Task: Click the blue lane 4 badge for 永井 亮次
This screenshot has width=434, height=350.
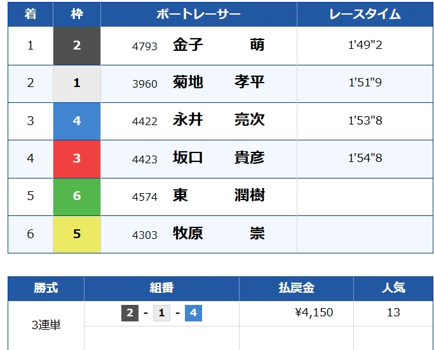Action: 77,121
